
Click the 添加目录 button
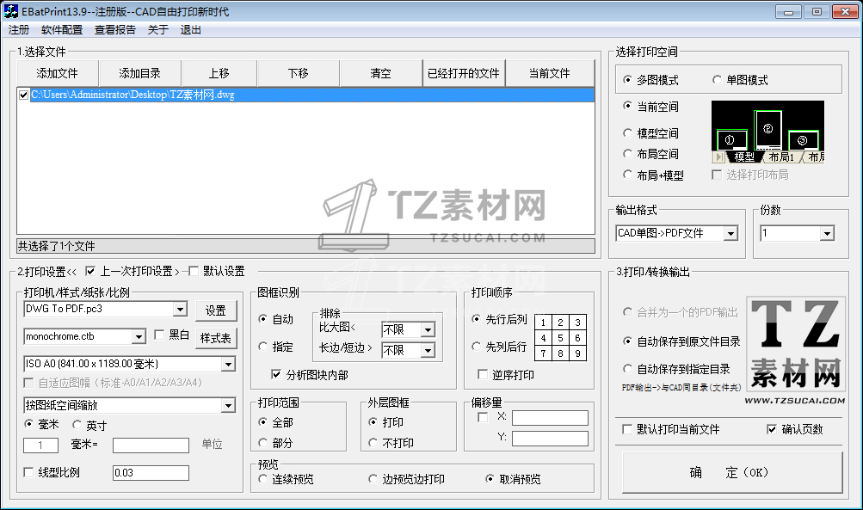pyautogui.click(x=139, y=73)
